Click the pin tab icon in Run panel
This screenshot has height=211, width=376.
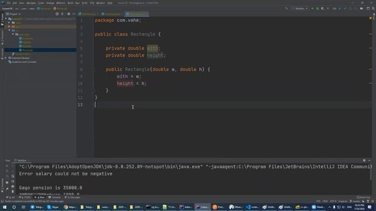point(7,189)
